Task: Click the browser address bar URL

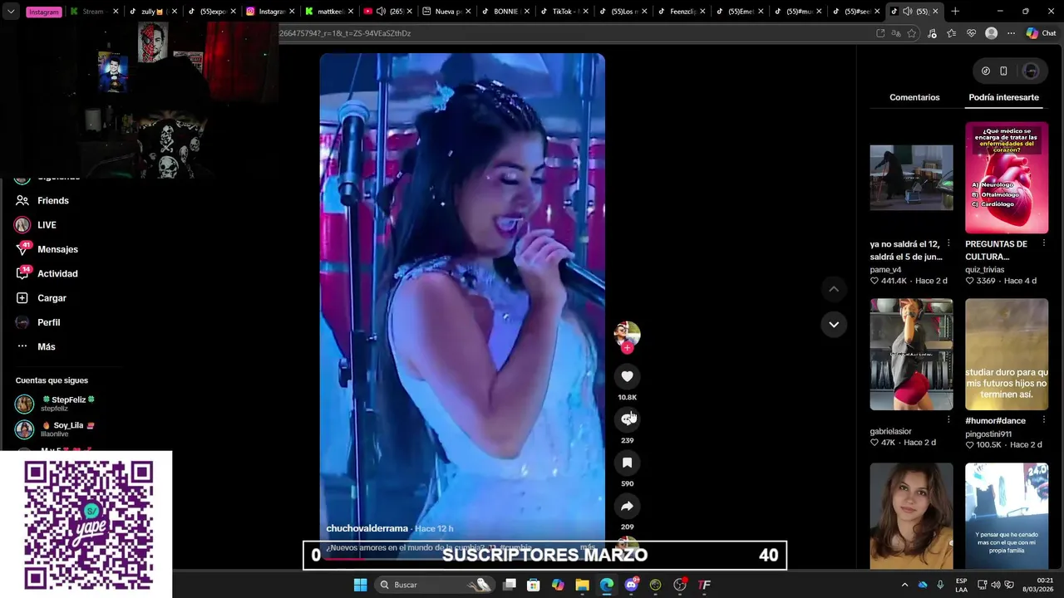Action: (345, 33)
